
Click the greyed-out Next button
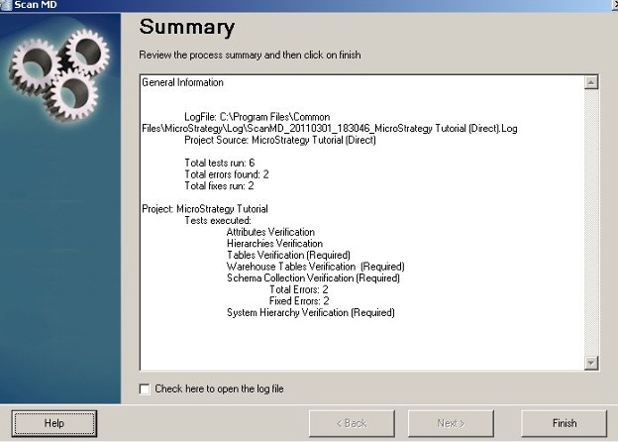tap(451, 423)
